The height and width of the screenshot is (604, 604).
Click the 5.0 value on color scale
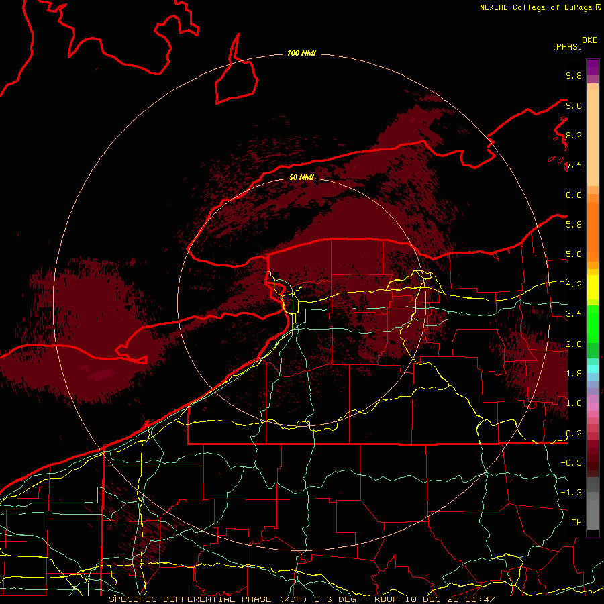pos(574,254)
